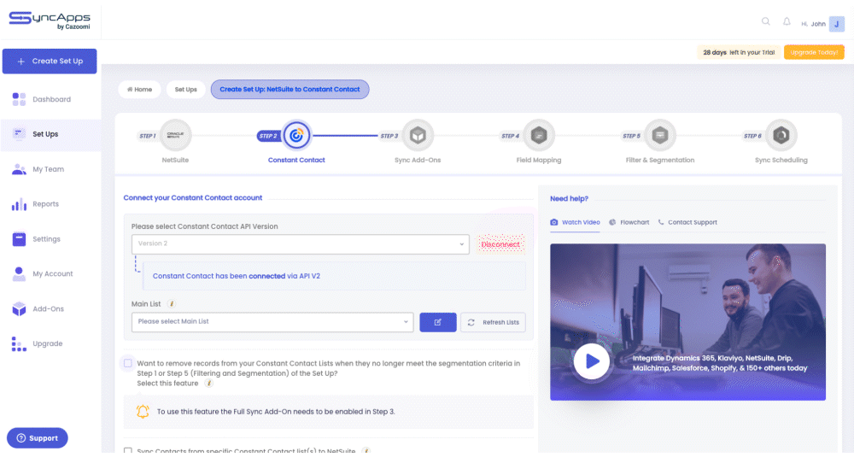Click the info icon beside Select this feature

[x=208, y=384]
